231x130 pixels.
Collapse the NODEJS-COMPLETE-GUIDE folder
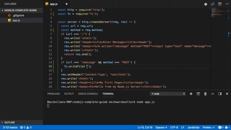pos(21,10)
